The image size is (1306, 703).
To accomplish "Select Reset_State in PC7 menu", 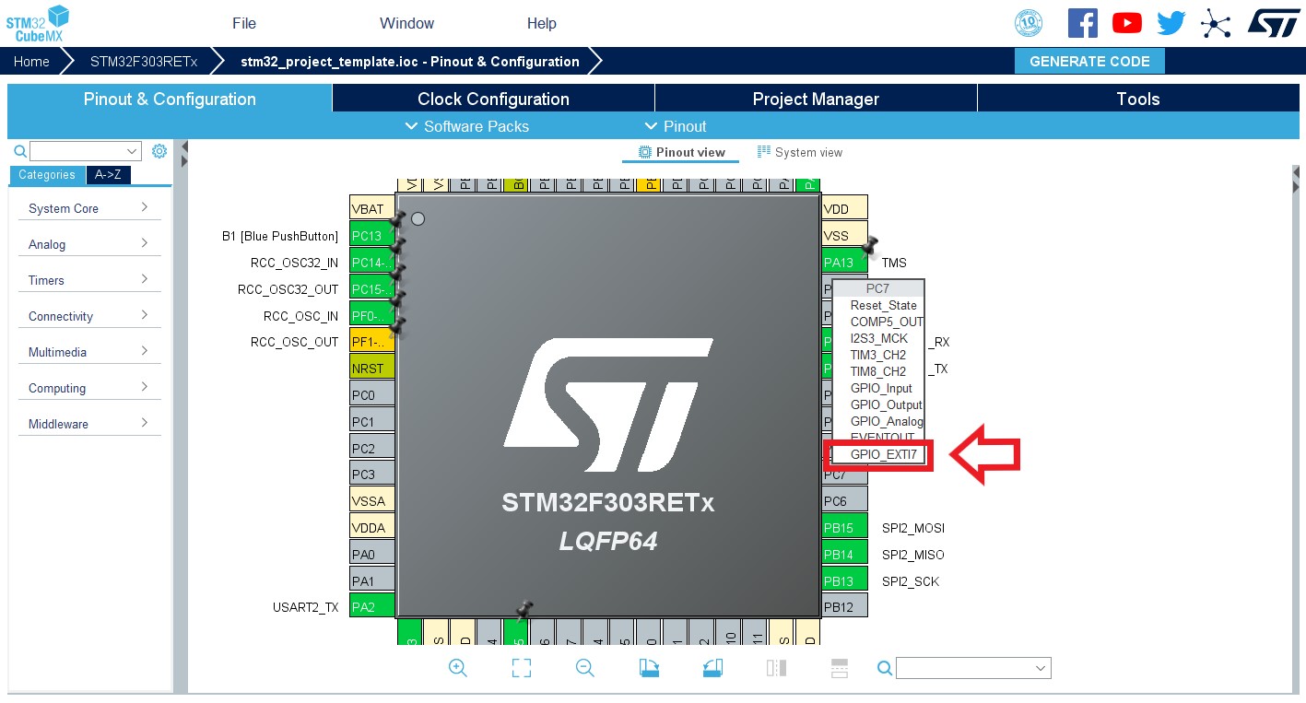I will coord(878,305).
